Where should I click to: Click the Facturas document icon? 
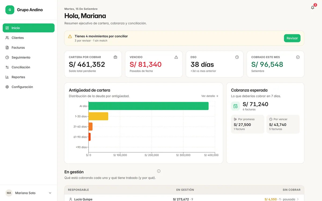tap(7, 48)
